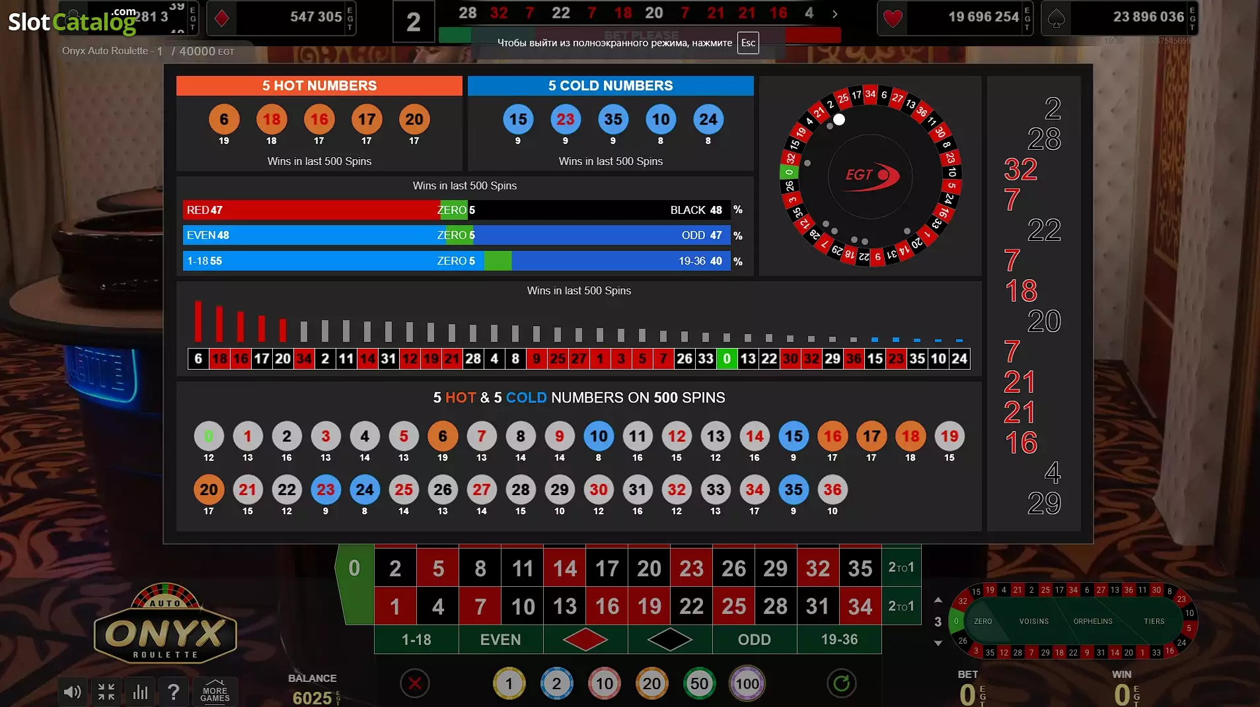Click hot number 6 ball

click(x=224, y=119)
